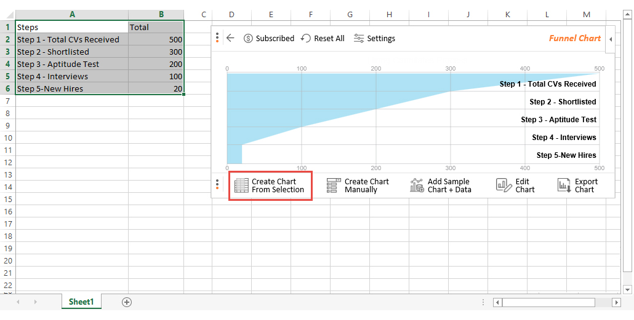This screenshot has width=634, height=320.
Task: Click Reset All in the chart toolbar
Action: click(323, 38)
